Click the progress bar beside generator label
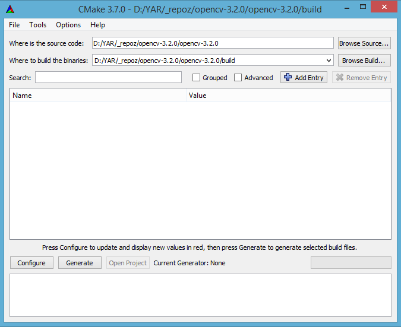The image size is (401, 327). click(351, 263)
